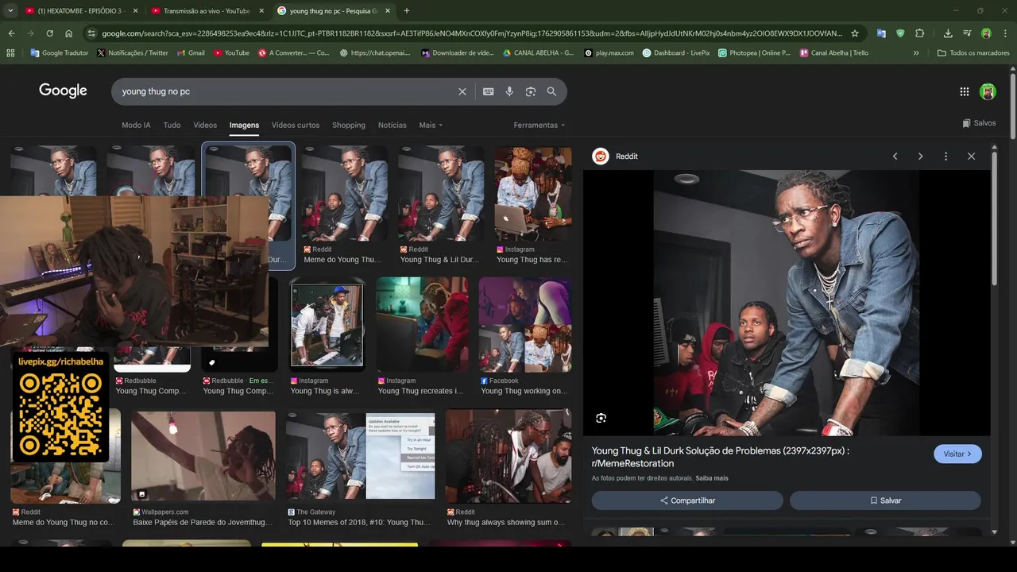Submit the search with the magnifier icon
1017x572 pixels.
point(551,91)
